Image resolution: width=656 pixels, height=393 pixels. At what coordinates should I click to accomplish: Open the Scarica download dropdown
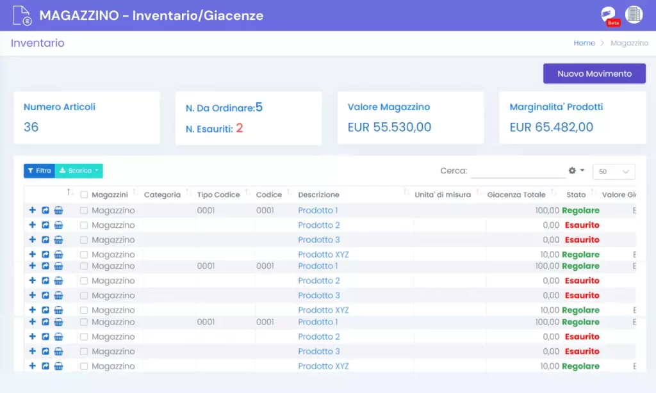click(79, 171)
